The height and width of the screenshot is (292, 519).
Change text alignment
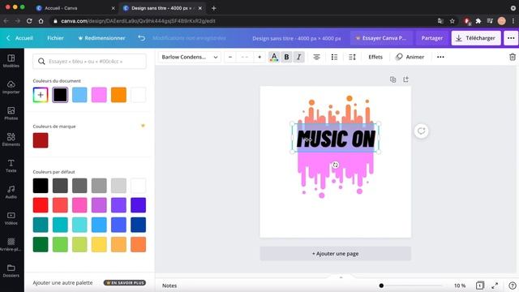316,57
